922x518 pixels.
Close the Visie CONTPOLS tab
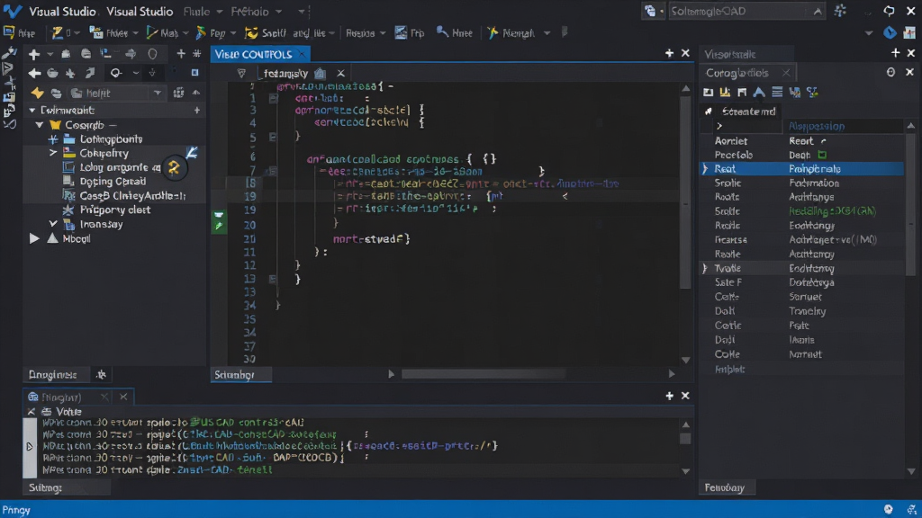click(303, 54)
